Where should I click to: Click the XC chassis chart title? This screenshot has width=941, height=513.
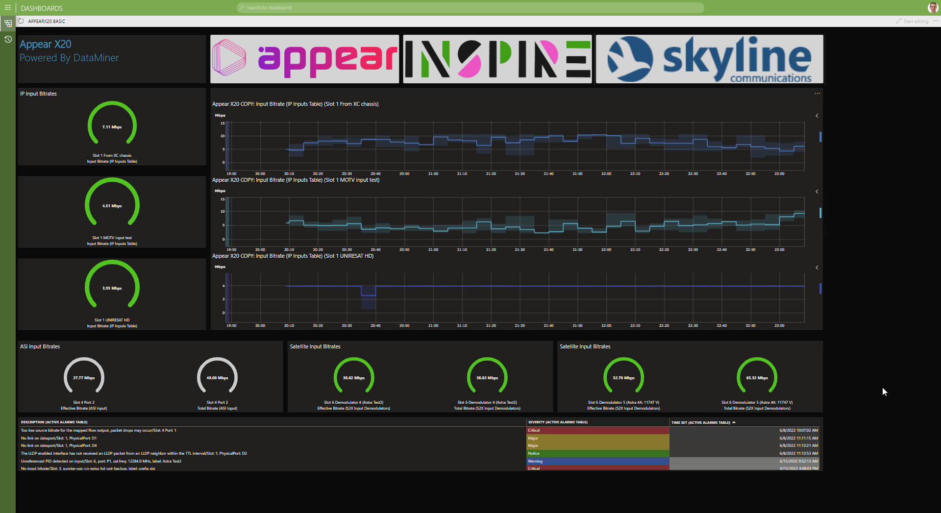(295, 104)
